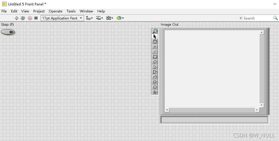Viewport: 279px width, 141px height.
Task: Click the Pause button in toolbar
Action: point(36,18)
